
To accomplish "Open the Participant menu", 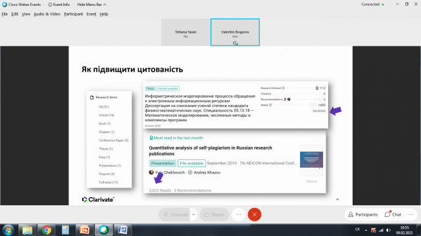I will (x=73, y=14).
